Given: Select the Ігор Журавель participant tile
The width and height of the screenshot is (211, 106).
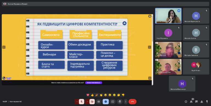Looking at the screenshot, I should [x=168, y=33].
